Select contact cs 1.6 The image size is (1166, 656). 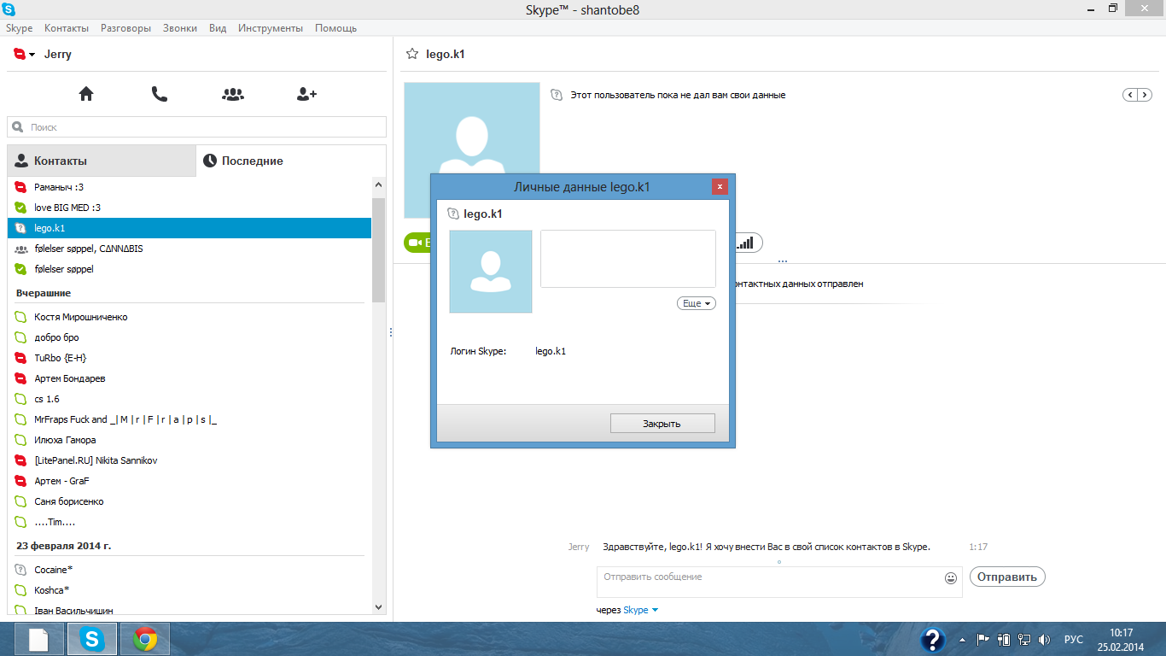click(189, 399)
